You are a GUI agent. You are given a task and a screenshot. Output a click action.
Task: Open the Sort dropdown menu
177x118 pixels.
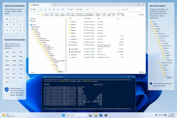pos(71,10)
